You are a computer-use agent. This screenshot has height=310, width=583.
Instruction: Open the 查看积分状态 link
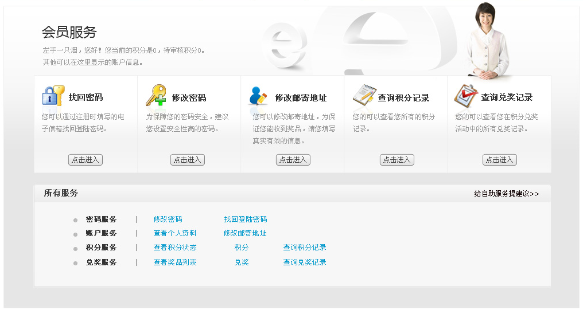(174, 248)
